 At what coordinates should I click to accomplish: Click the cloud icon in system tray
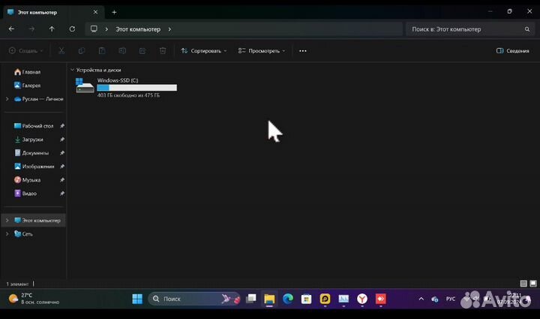pyautogui.click(x=434, y=299)
